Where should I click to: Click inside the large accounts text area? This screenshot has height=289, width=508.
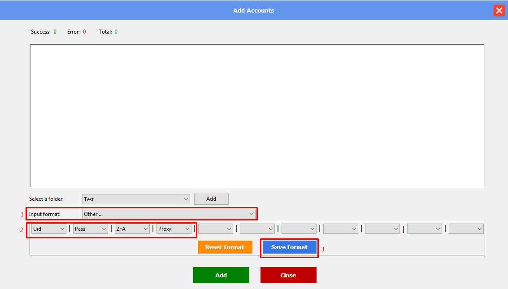click(x=257, y=115)
